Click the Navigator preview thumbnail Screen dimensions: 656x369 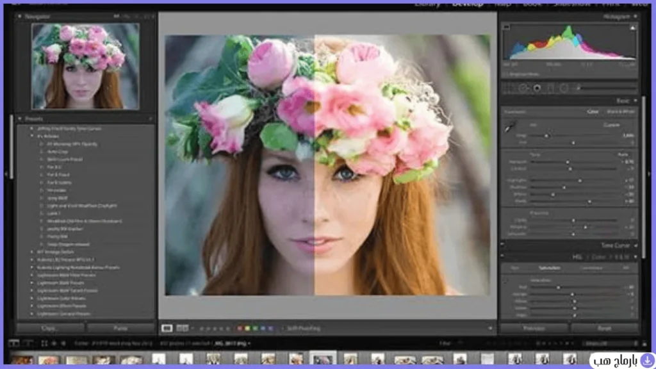point(85,66)
